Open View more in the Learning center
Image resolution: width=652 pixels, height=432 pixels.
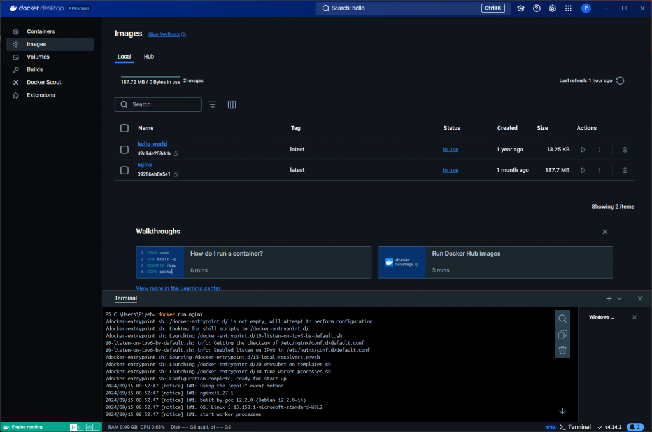tap(178, 288)
